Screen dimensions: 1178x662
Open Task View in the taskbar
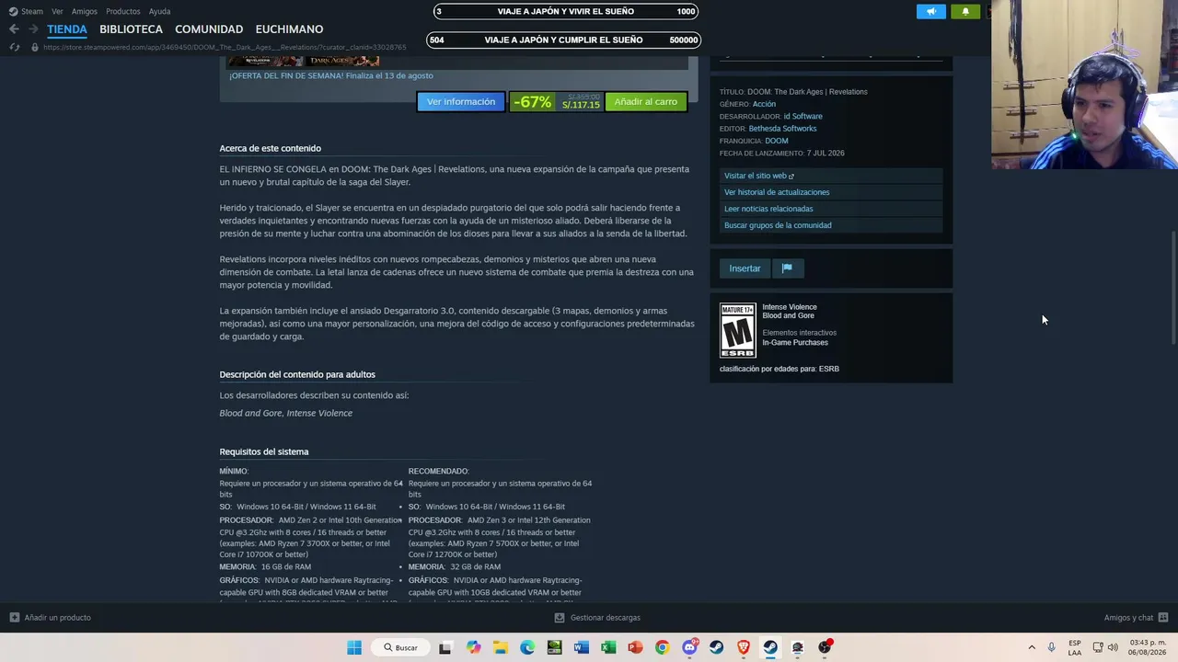[445, 647]
